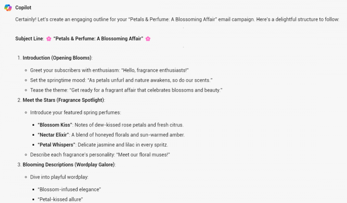Click the "Set the springtime mood" bullet line
347x203 pixels.
tap(121, 80)
